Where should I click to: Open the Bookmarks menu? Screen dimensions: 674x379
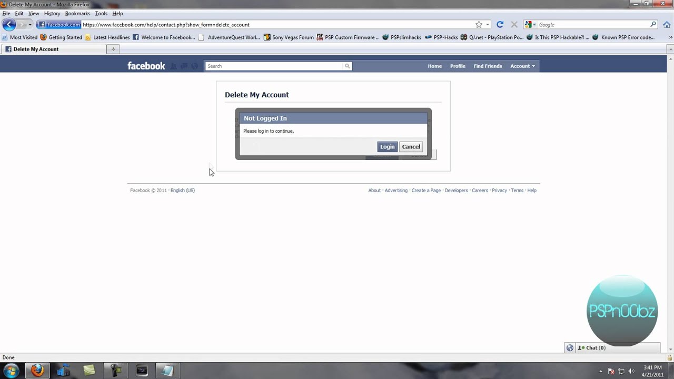[x=77, y=13]
